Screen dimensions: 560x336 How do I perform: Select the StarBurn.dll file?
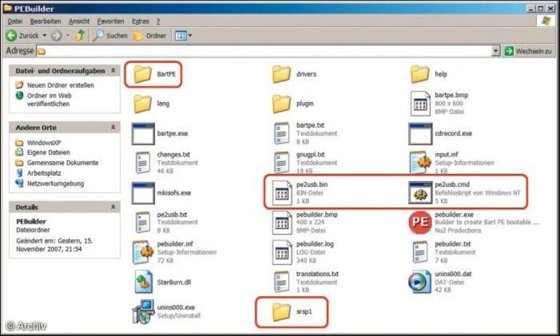coord(162,282)
